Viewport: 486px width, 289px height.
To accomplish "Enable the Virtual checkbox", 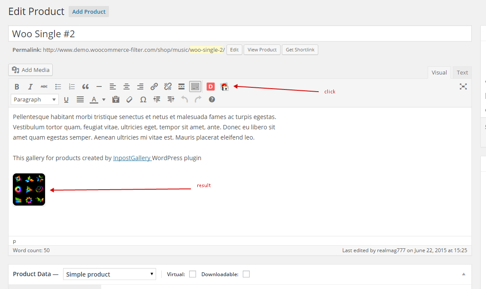I will click(x=193, y=274).
